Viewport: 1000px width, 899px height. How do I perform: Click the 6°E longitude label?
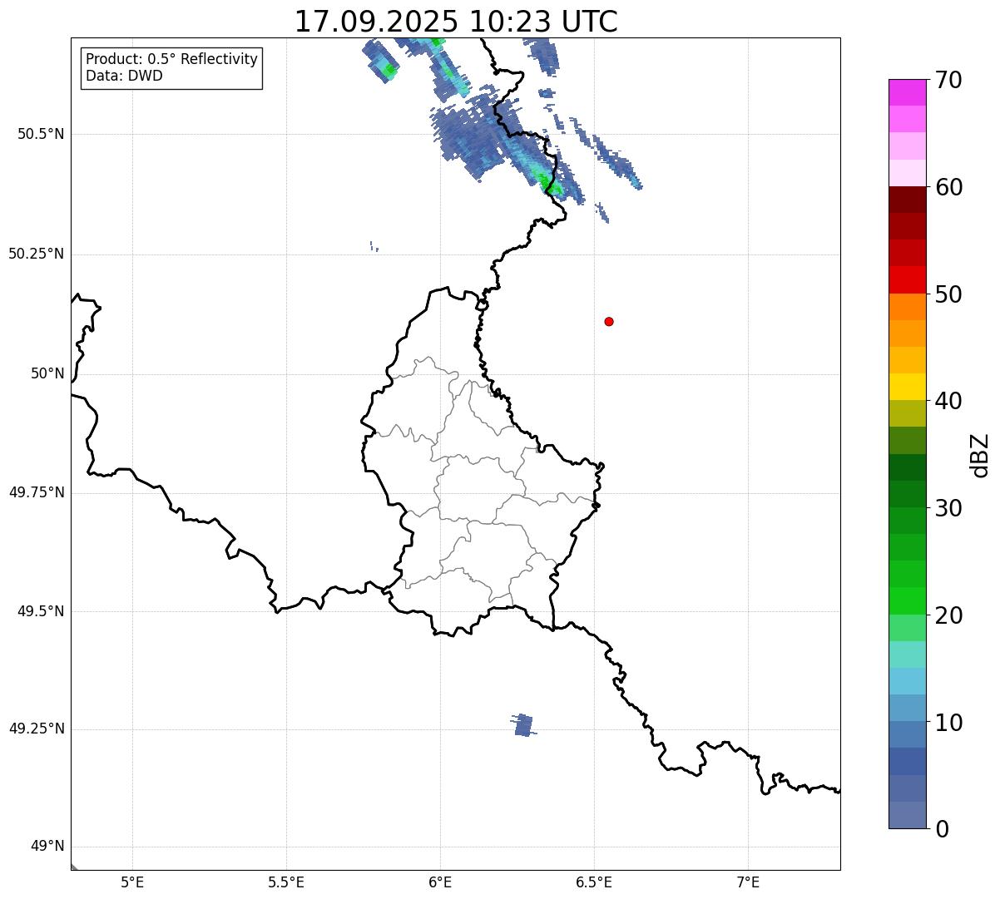(x=440, y=882)
